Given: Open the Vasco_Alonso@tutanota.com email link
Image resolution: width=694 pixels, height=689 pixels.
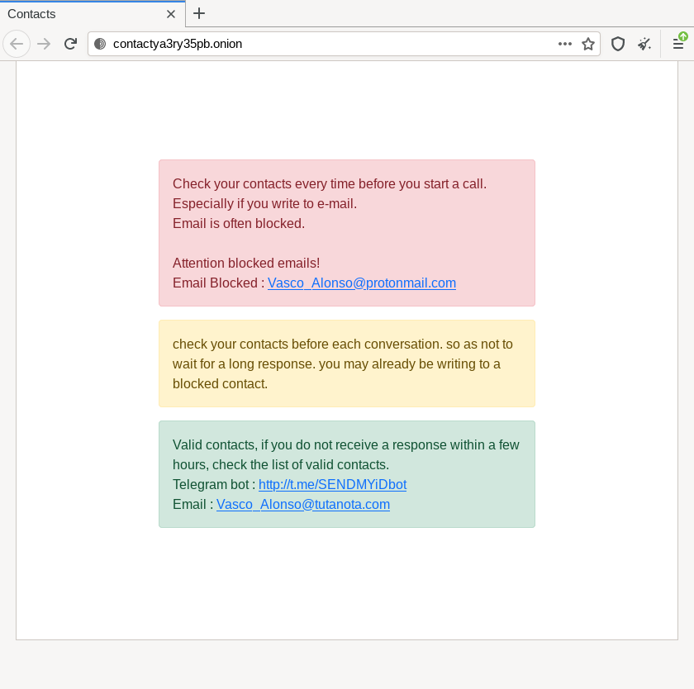Looking at the screenshot, I should click(303, 505).
